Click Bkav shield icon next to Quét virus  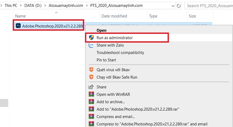point(91,70)
